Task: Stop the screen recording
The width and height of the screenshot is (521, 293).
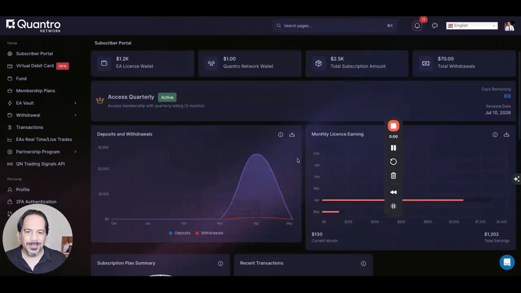Action: 393,126
